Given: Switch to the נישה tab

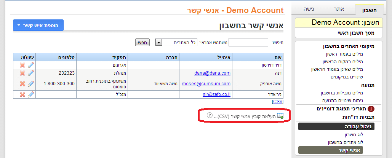Looking at the screenshot, I should [309, 9].
